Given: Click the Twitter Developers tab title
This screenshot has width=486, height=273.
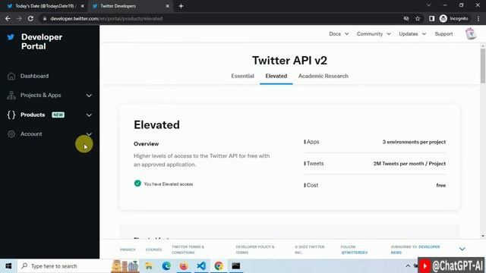Looking at the screenshot, I should [x=118, y=6].
